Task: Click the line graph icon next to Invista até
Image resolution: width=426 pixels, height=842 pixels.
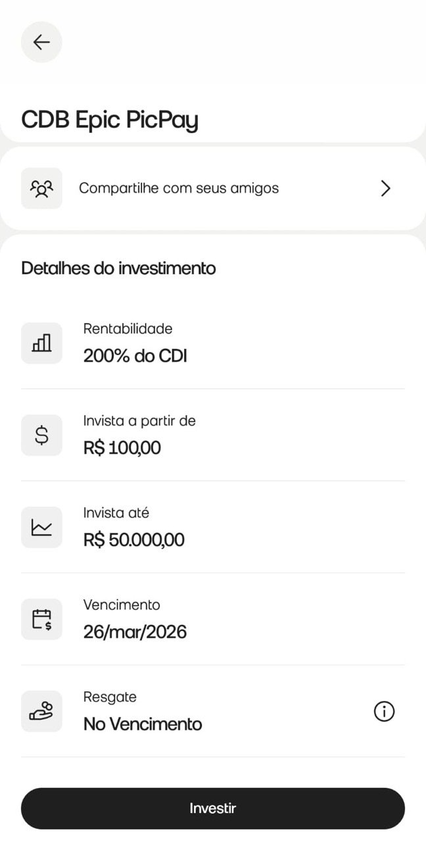Action: (x=41, y=527)
